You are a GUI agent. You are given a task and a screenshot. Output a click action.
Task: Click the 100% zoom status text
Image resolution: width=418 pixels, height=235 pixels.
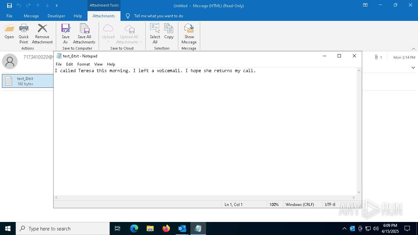274,205
